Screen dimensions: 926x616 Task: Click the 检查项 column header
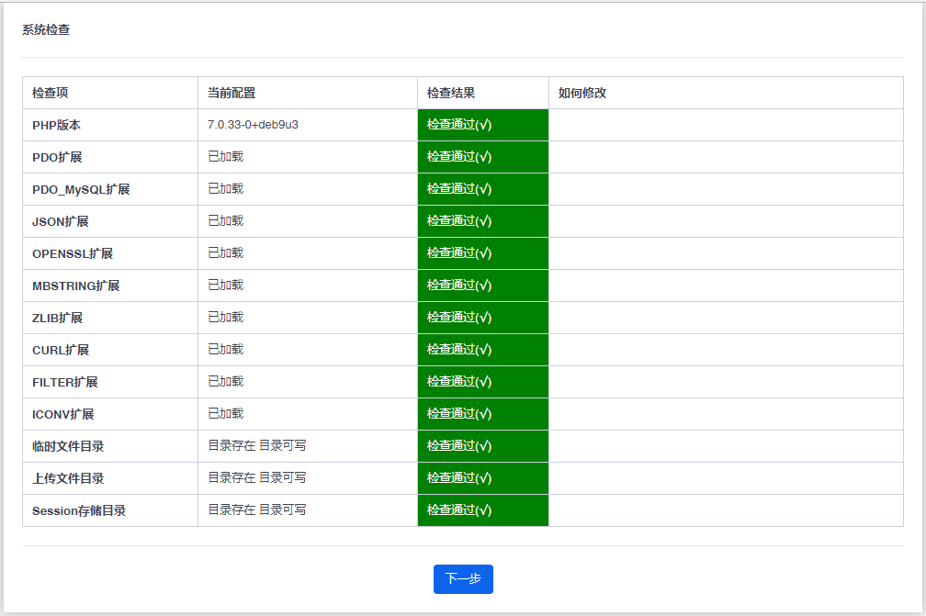tap(51, 93)
